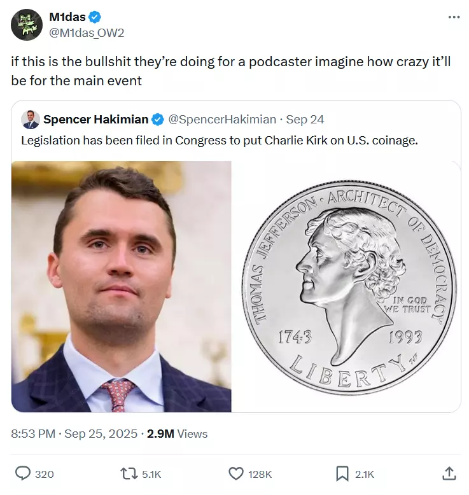Image resolution: width=469 pixels, height=495 pixels.
Task: View the 2.9M Views analytics
Action: click(177, 434)
